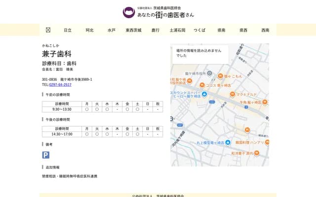The image size is (316, 197).
Task: Click the 診療科目：歯科 text
Action: coord(59,64)
